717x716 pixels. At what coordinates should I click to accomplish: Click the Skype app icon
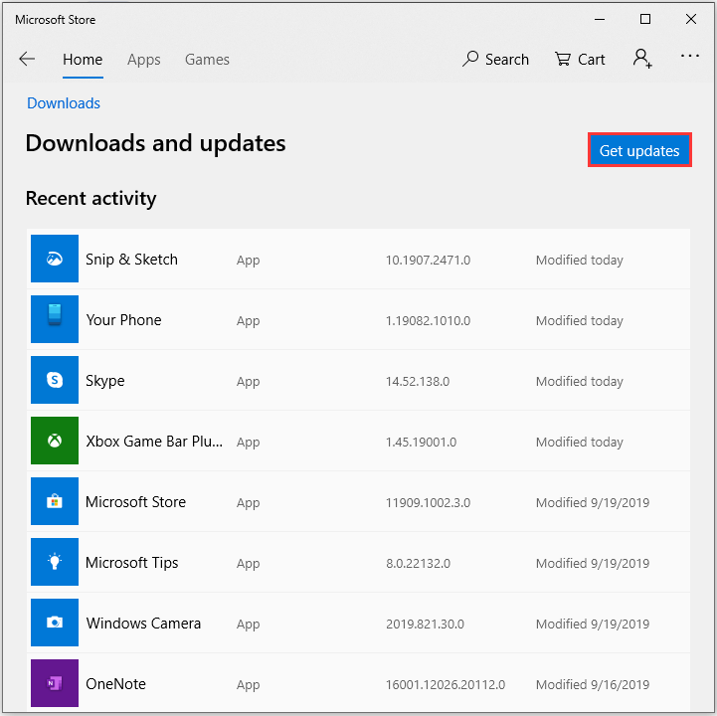55,380
